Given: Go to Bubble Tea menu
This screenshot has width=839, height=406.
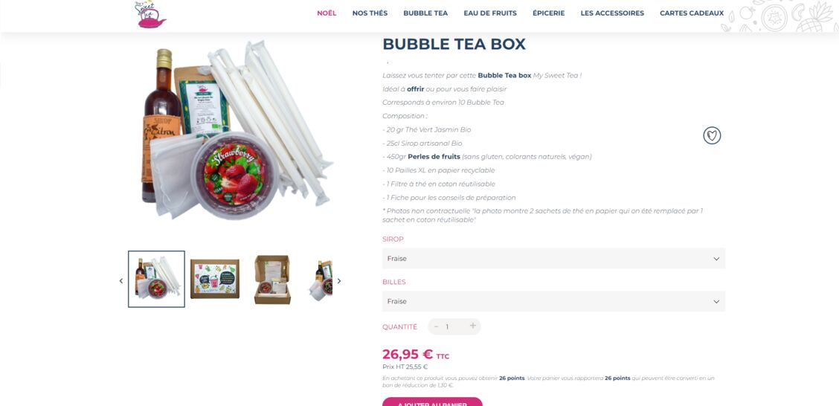Looking at the screenshot, I should (x=425, y=13).
